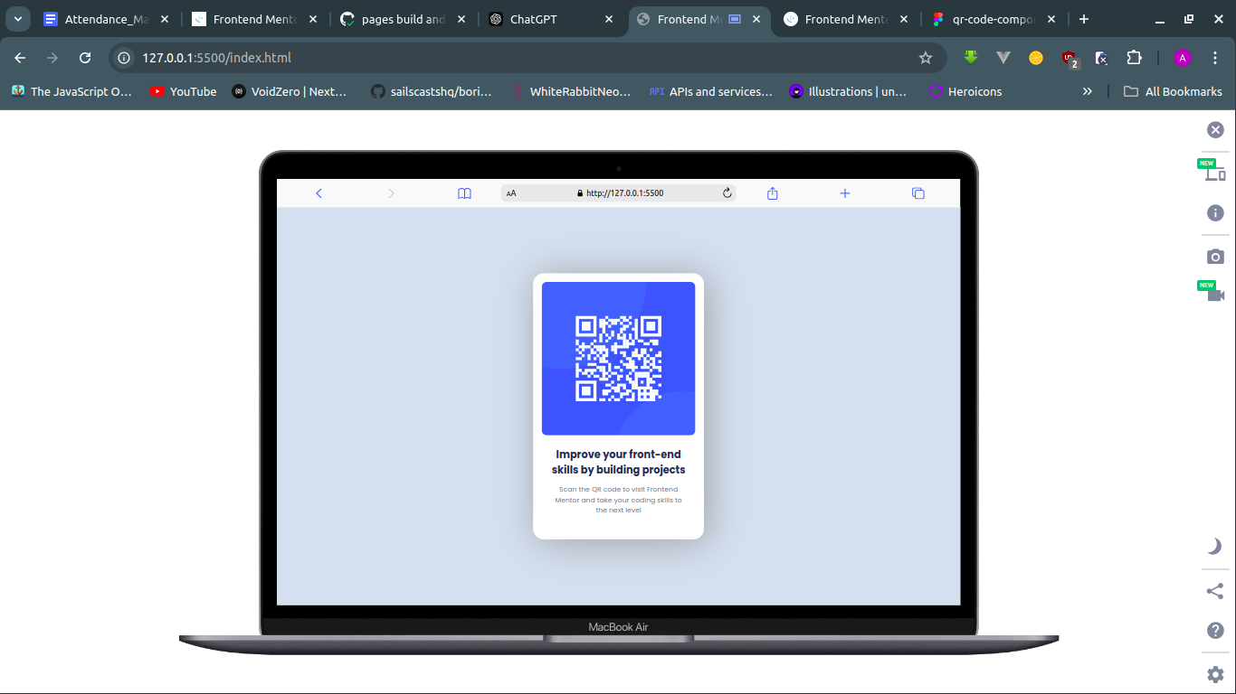Bookmark this page with star icon
This screenshot has width=1236, height=694.
(x=925, y=58)
